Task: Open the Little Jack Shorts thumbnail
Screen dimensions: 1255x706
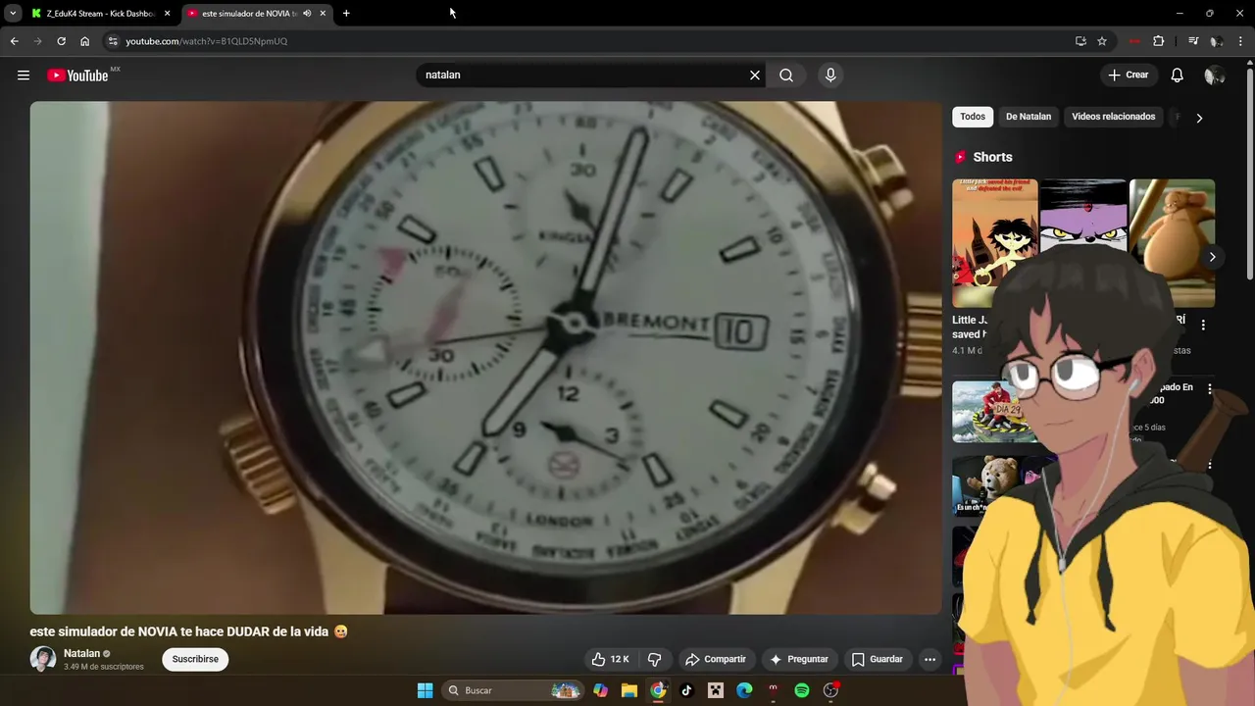Action: click(994, 243)
